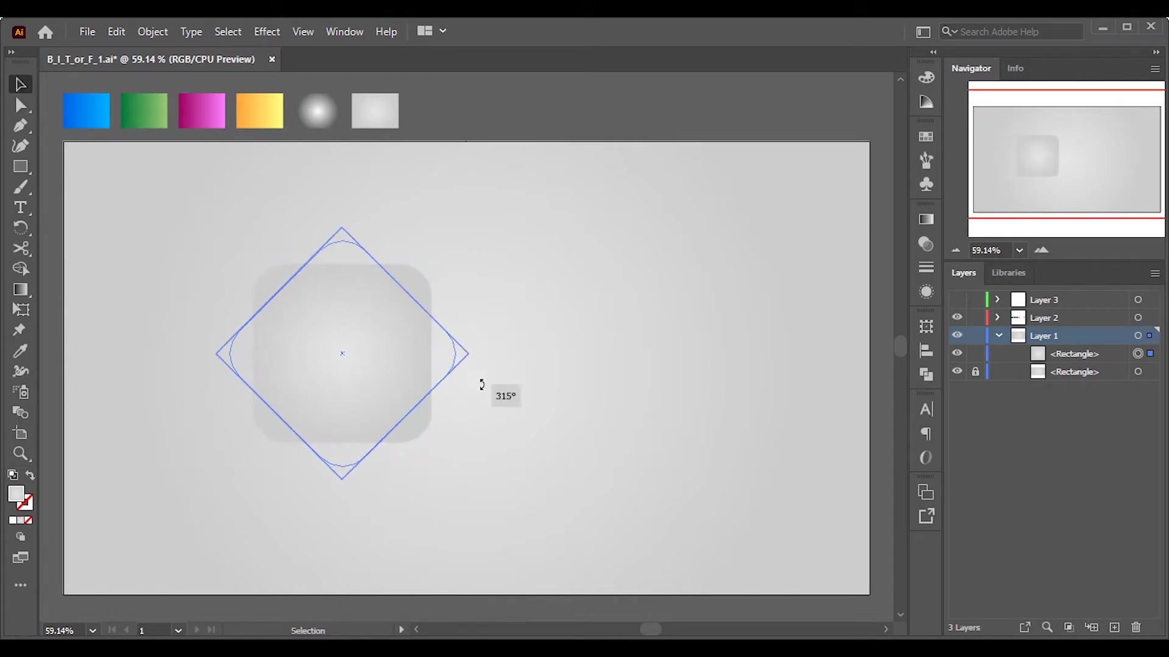This screenshot has height=657, width=1169.
Task: Click the Home icon
Action: pos(45,32)
